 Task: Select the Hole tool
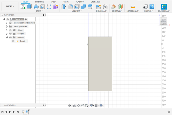coord(42,7)
